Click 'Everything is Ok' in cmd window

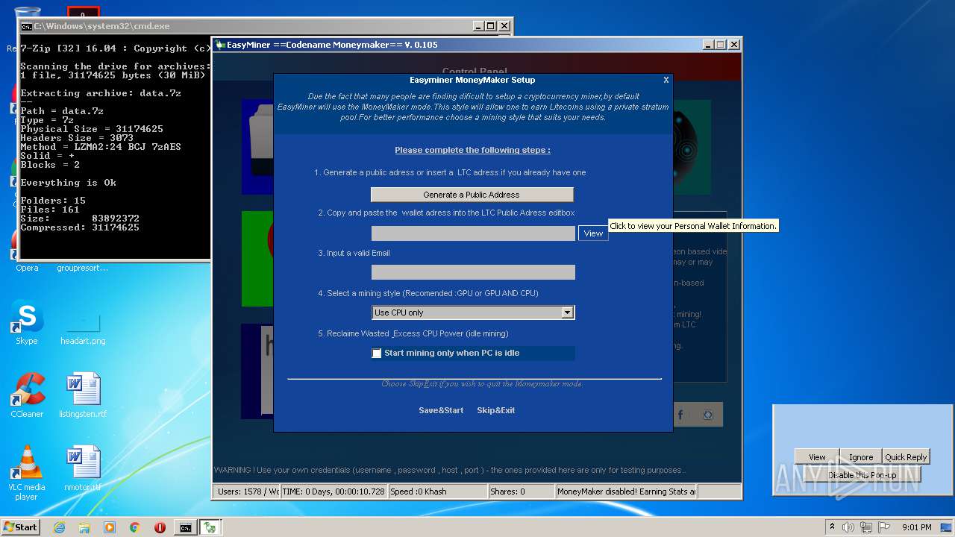pos(69,183)
